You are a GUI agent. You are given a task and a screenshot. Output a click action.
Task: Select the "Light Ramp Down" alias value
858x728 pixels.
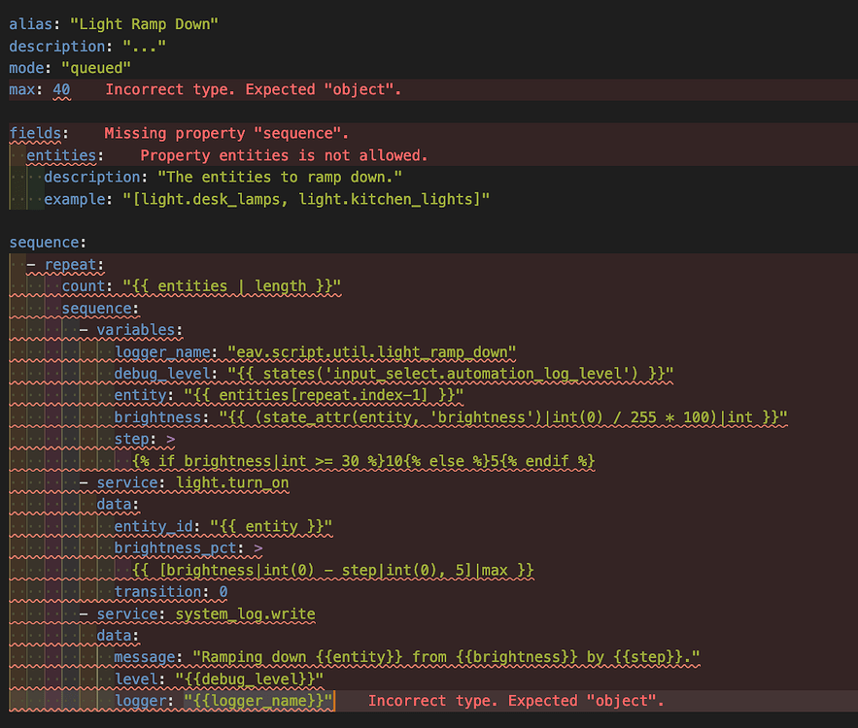coord(144,24)
